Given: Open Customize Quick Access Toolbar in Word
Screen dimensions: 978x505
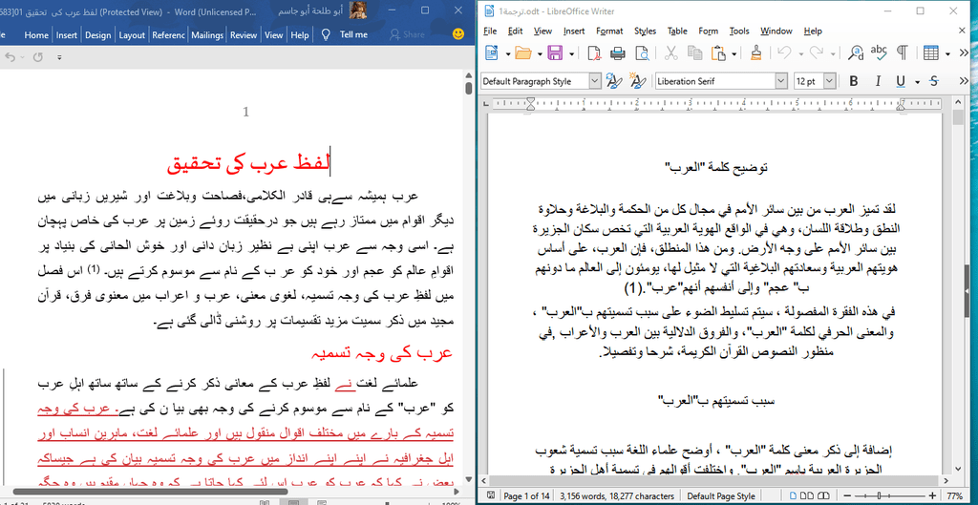Looking at the screenshot, I should [x=59, y=57].
